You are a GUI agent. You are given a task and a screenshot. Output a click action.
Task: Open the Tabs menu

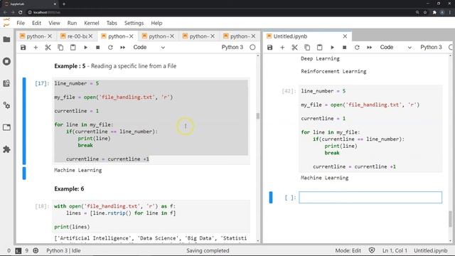pyautogui.click(x=112, y=23)
